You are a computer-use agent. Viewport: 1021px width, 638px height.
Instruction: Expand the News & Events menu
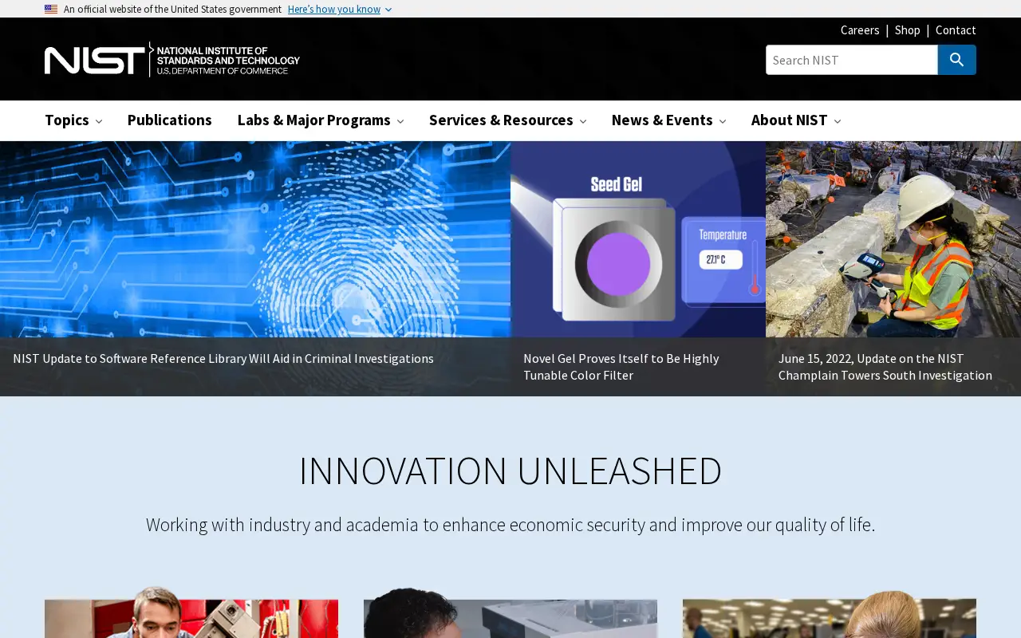[x=669, y=120]
